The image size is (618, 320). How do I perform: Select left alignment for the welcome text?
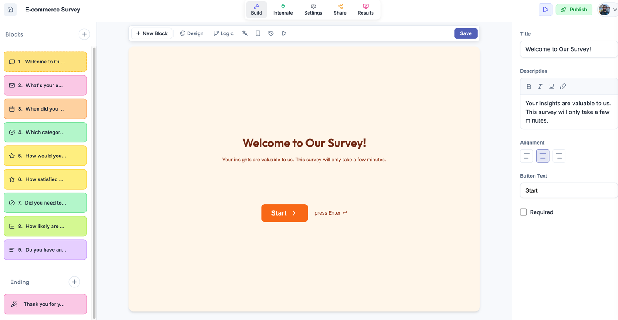pos(526,156)
